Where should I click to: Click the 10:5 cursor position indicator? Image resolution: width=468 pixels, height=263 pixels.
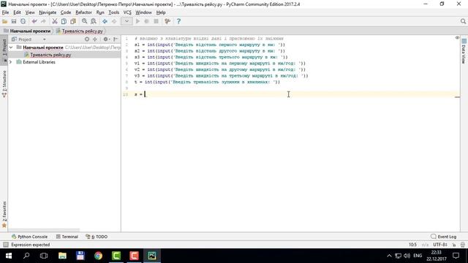click(412, 245)
